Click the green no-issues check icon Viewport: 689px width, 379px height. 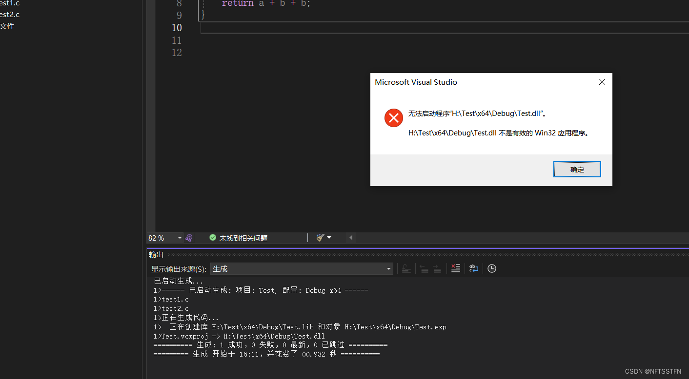tap(213, 238)
